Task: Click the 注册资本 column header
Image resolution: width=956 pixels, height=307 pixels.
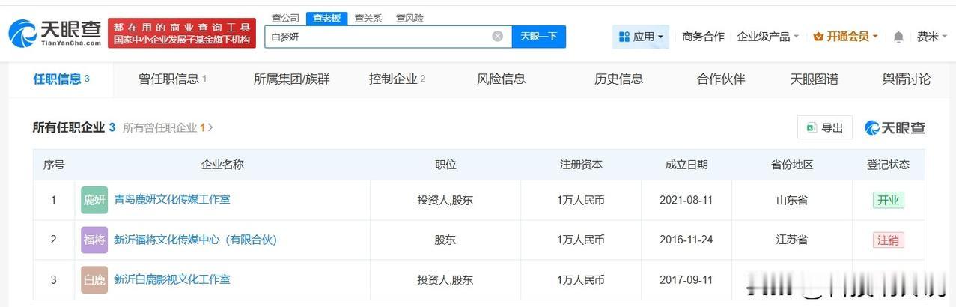Action: pyautogui.click(x=581, y=165)
